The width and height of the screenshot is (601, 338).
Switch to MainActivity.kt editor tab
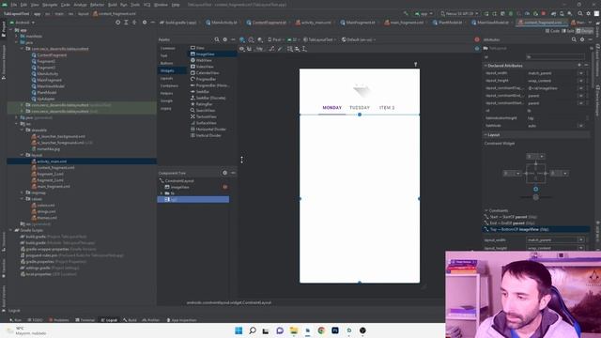221,23
